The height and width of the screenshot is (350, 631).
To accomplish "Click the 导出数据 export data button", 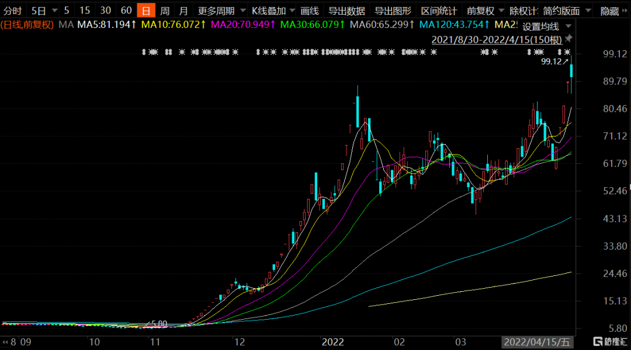I will coord(346,10).
